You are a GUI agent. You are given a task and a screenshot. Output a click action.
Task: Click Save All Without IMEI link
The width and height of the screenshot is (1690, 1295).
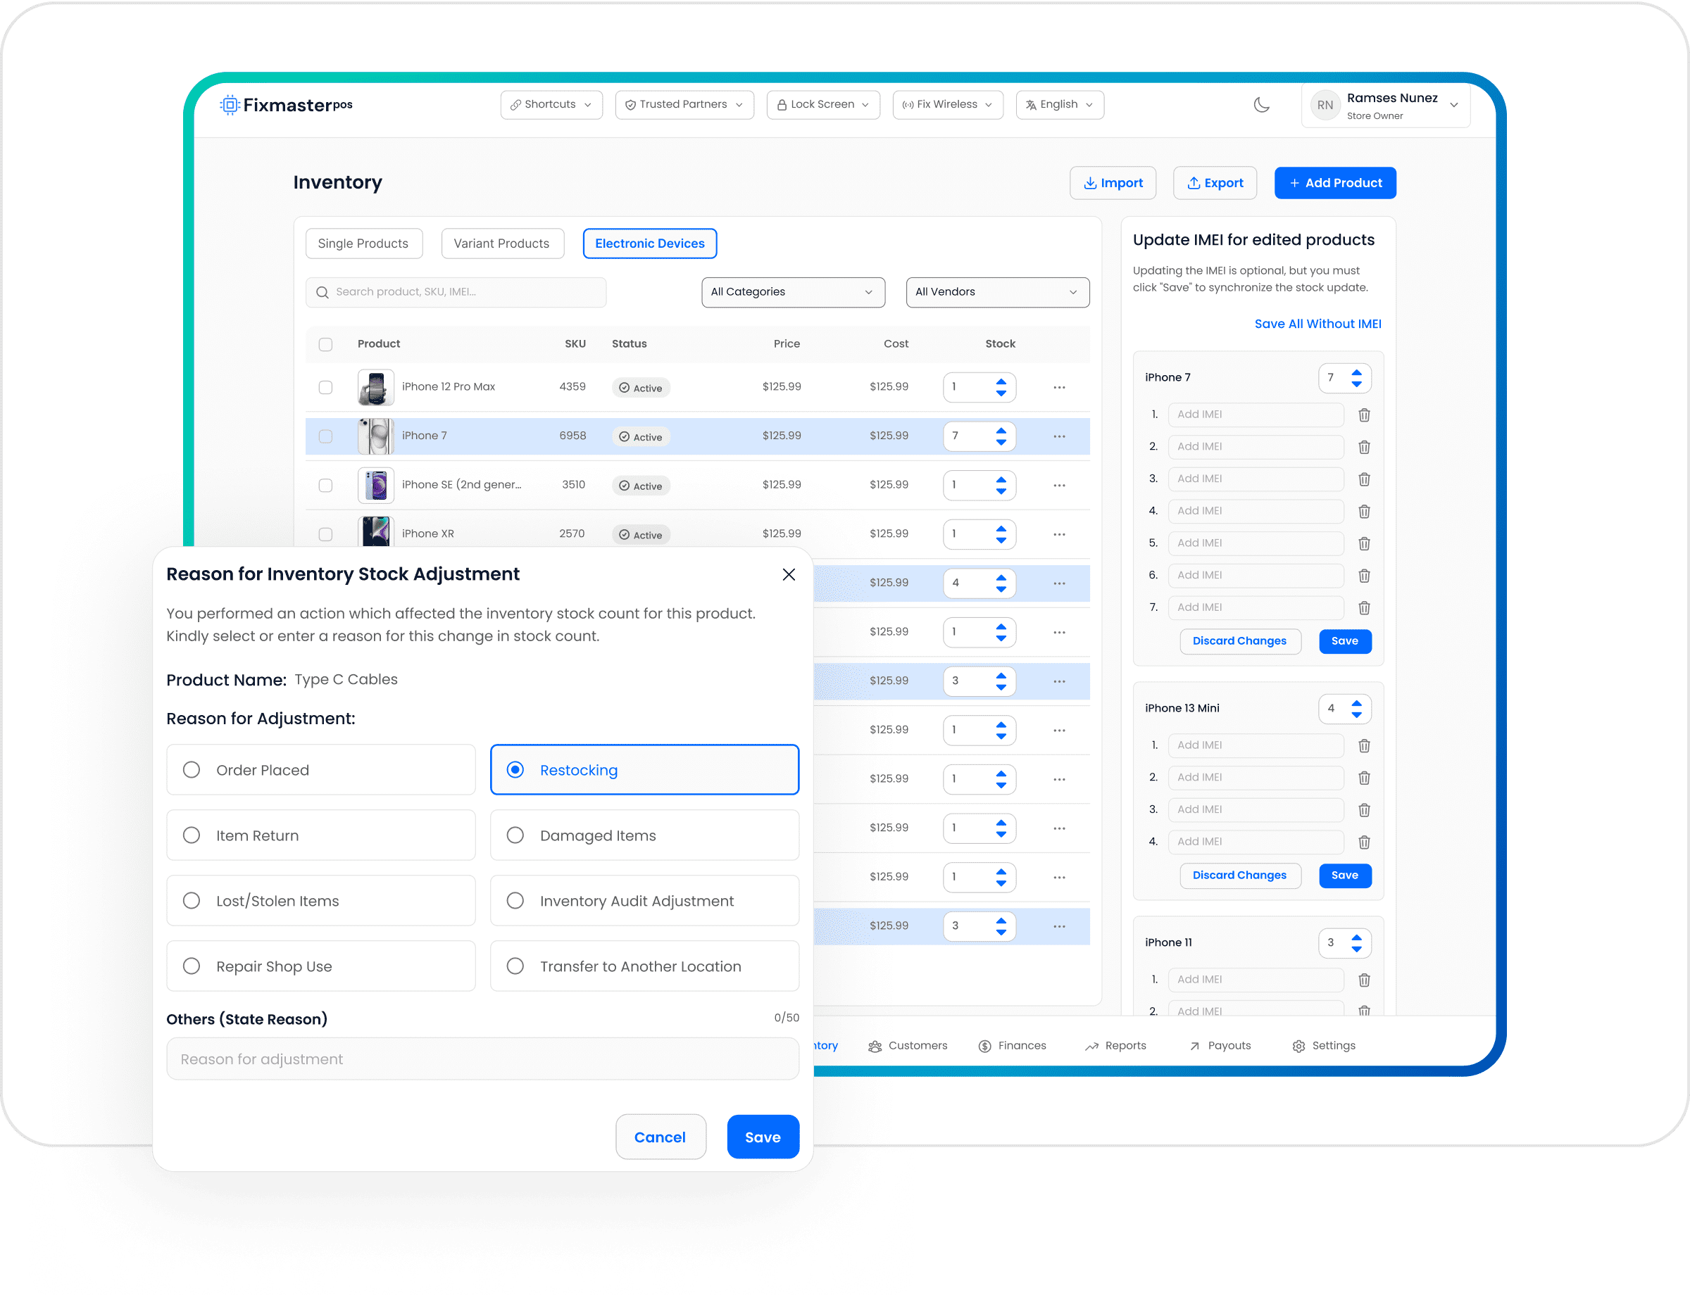click(1317, 324)
